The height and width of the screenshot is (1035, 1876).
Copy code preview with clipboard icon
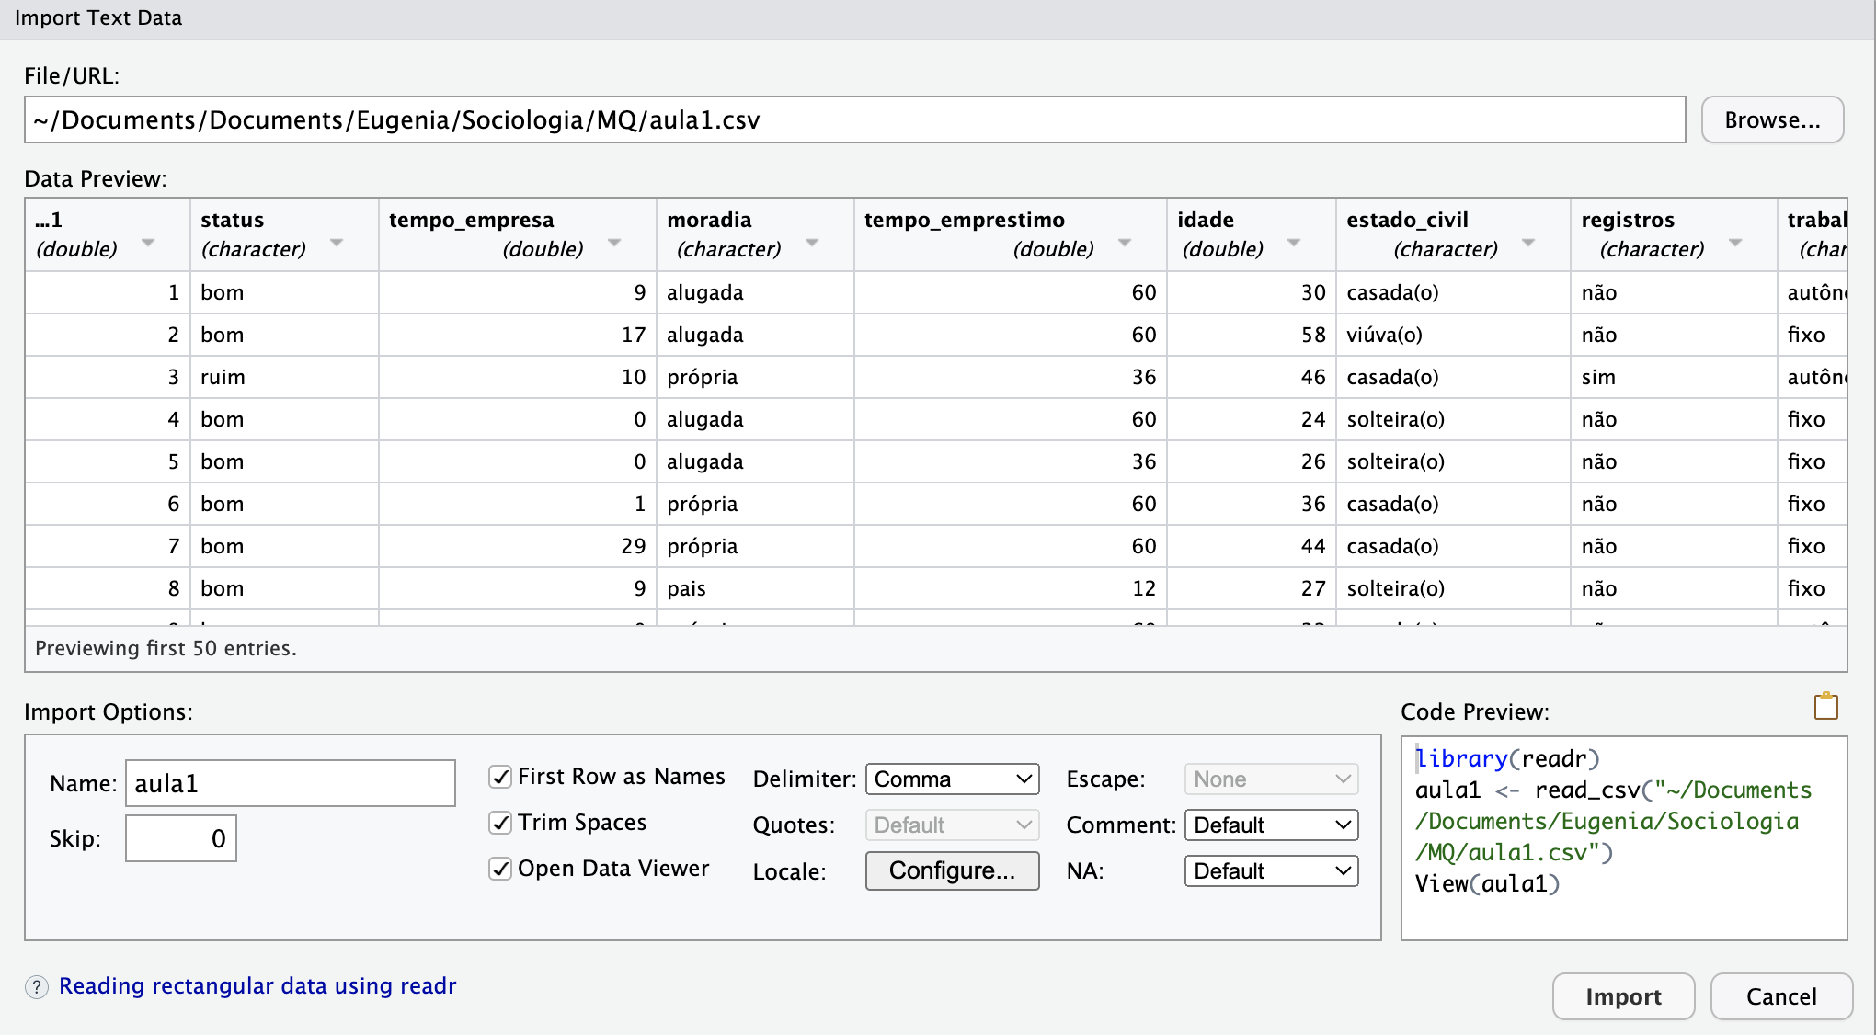tap(1825, 707)
